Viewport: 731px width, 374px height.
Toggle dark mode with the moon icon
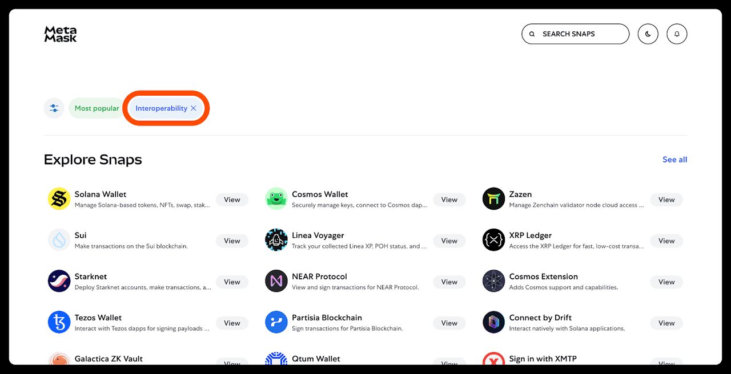[648, 34]
